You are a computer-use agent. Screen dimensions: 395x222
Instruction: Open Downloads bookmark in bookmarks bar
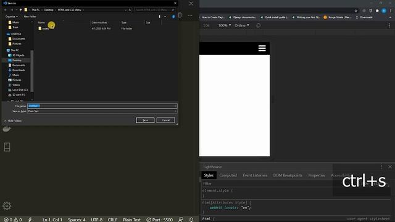tap(364, 17)
